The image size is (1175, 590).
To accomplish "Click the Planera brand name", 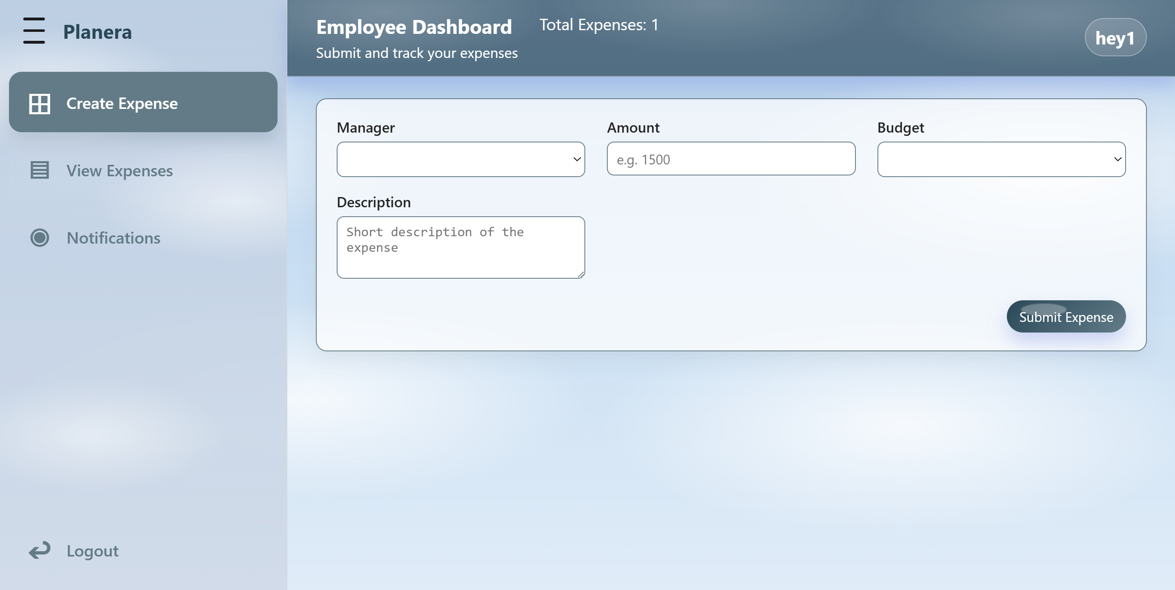I will pyautogui.click(x=97, y=32).
